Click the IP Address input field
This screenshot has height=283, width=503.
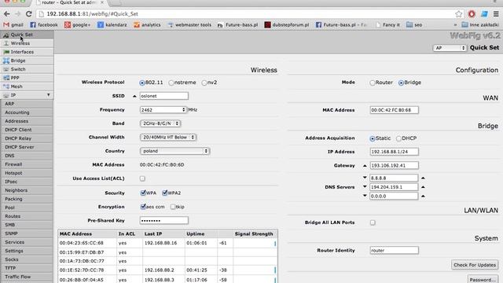pyautogui.click(x=394, y=152)
